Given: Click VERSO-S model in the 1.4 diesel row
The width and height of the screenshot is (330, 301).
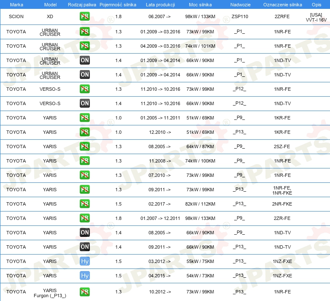Looking at the screenshot, I should 50,103.
